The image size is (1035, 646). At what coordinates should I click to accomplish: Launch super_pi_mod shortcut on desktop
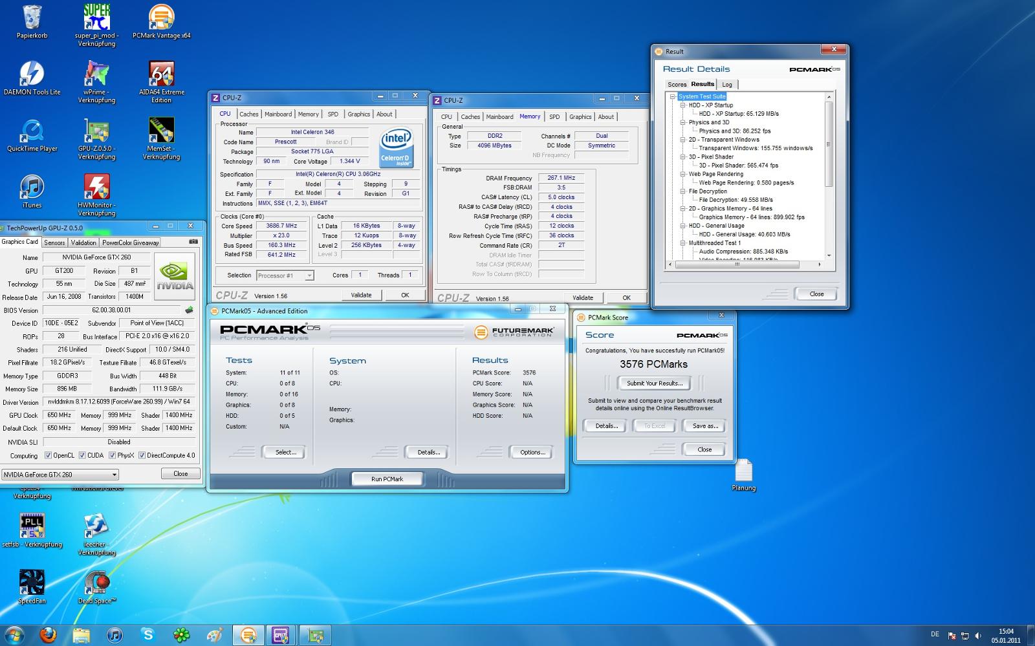tap(96, 25)
